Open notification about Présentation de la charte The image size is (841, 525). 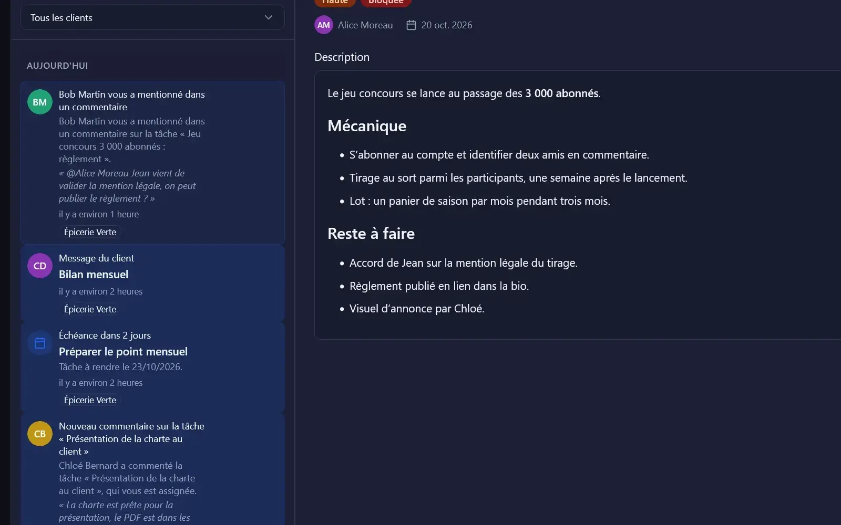(x=152, y=469)
